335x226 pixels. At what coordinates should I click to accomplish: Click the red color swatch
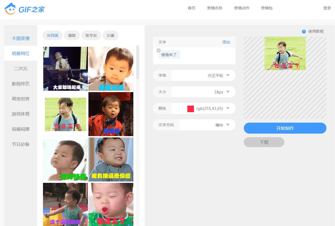tap(191, 109)
